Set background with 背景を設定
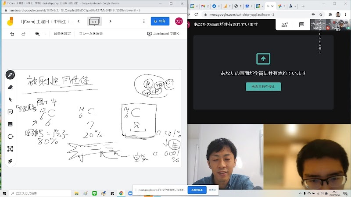 coord(62,34)
